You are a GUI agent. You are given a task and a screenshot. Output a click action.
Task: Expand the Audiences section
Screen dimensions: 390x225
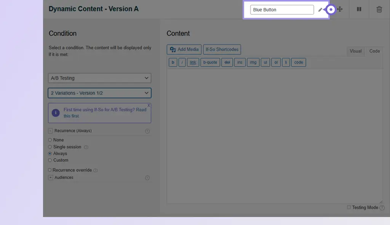tap(51, 177)
